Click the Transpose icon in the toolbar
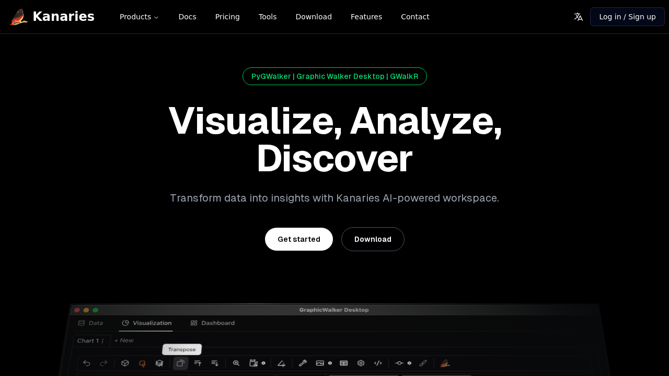The height and width of the screenshot is (376, 669). pos(180,363)
